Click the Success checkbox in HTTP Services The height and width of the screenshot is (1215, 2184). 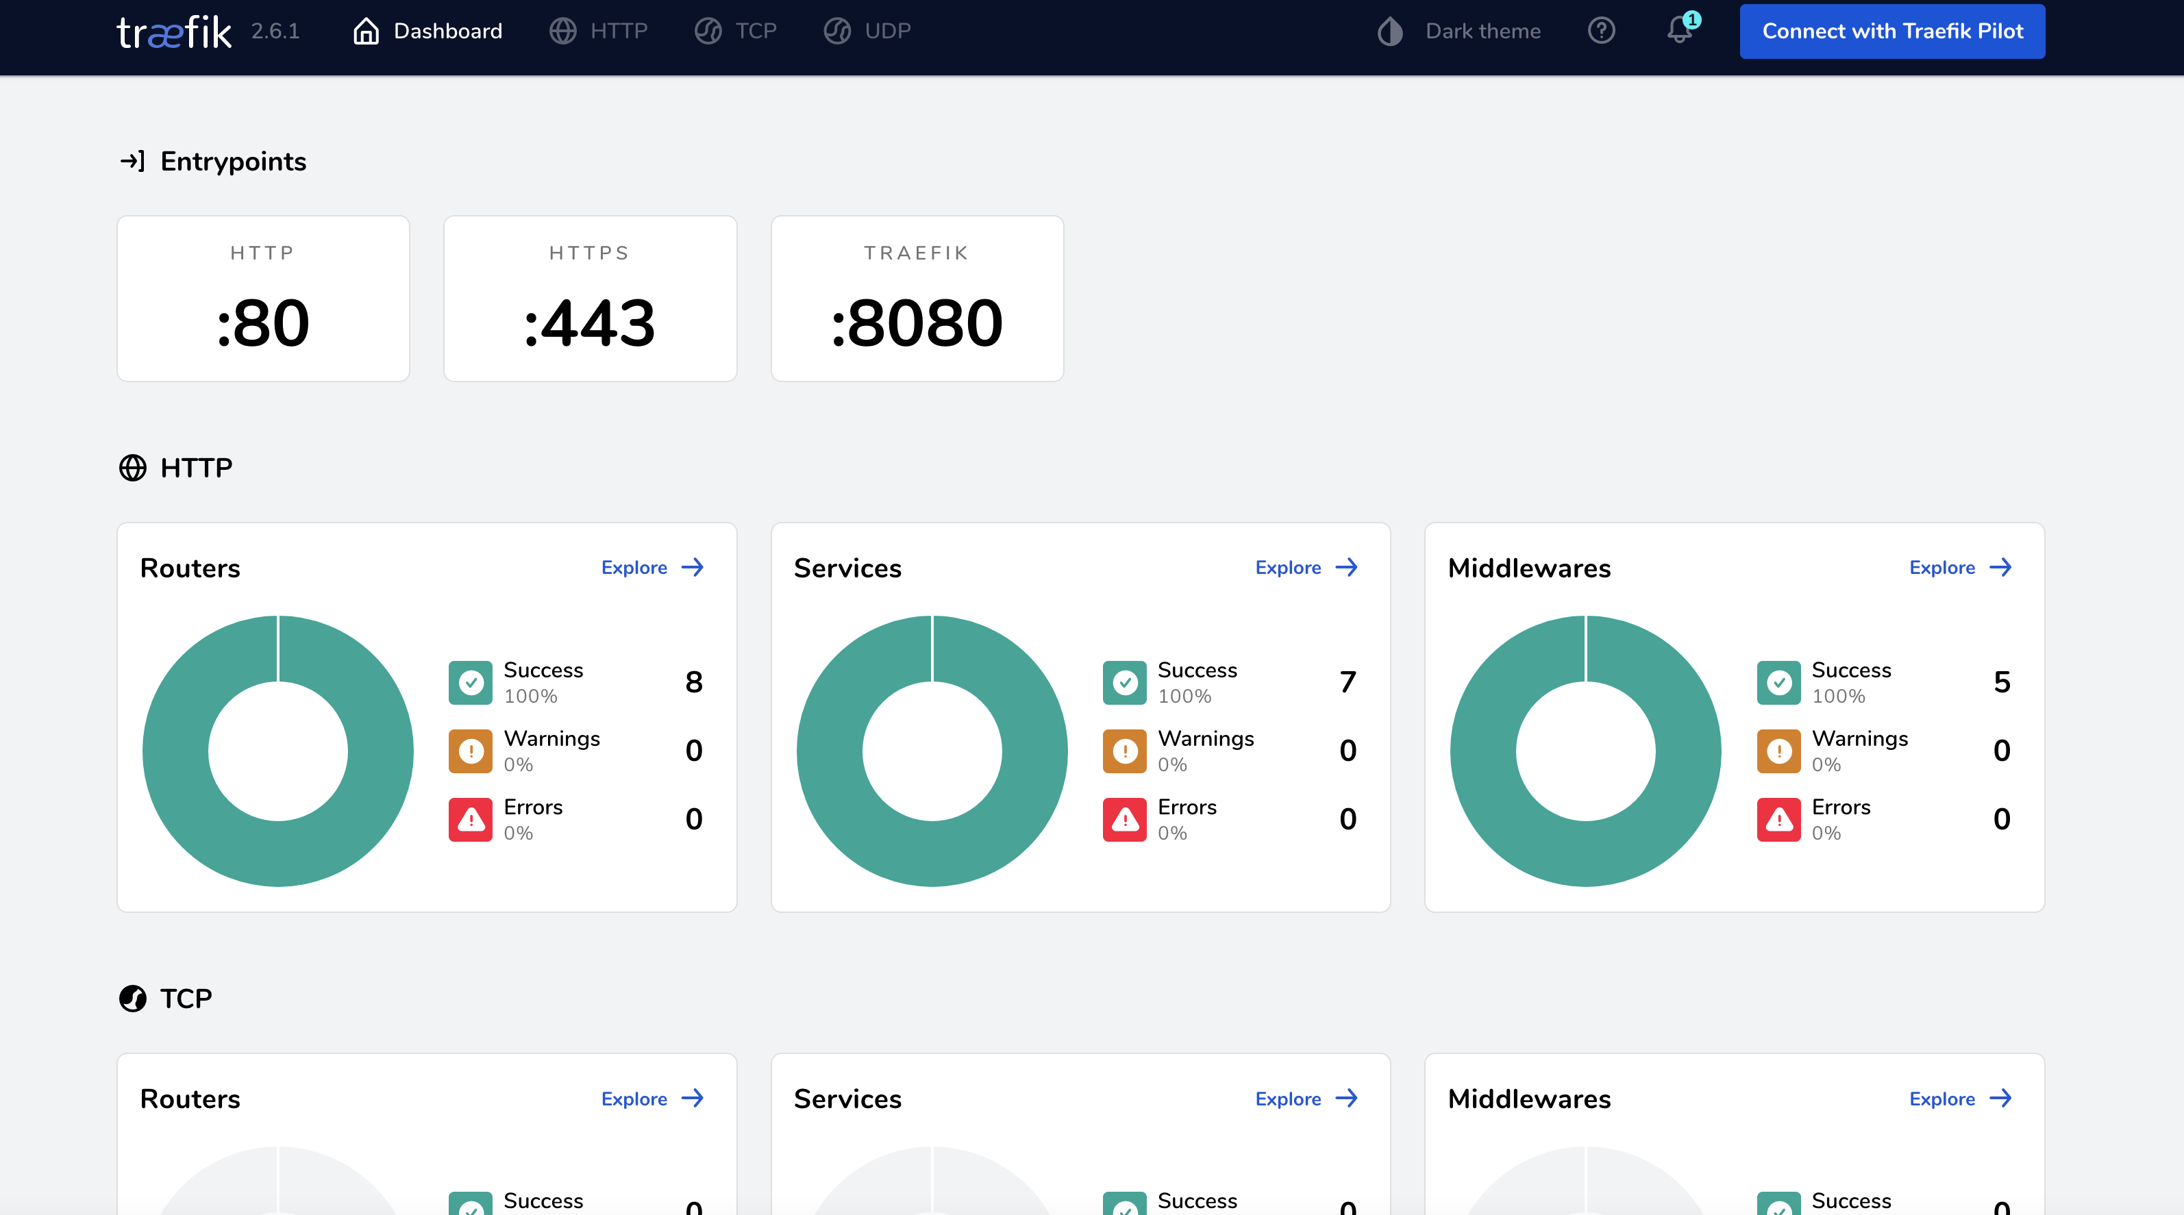pyautogui.click(x=1125, y=681)
